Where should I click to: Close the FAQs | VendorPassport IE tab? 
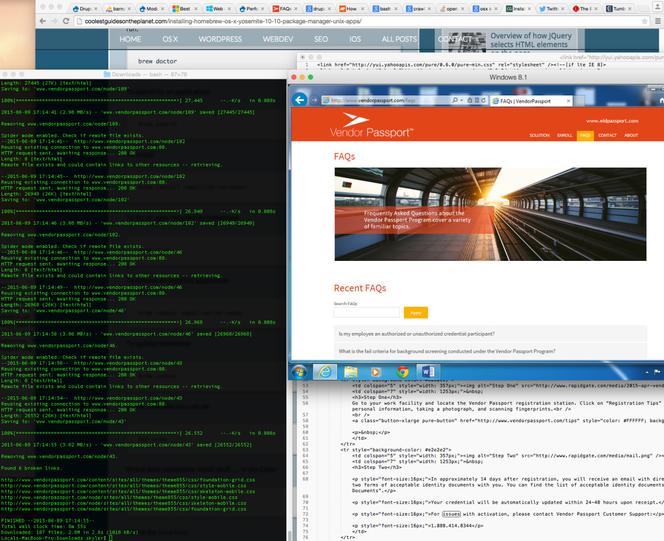568,101
